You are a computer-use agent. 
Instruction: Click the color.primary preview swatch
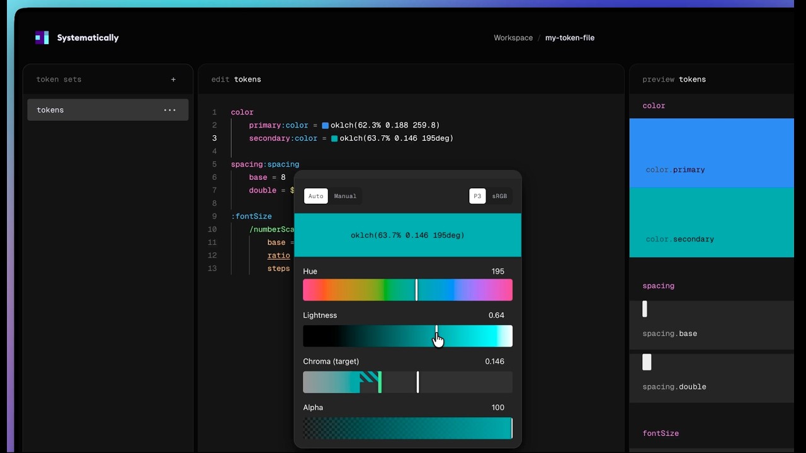712,153
